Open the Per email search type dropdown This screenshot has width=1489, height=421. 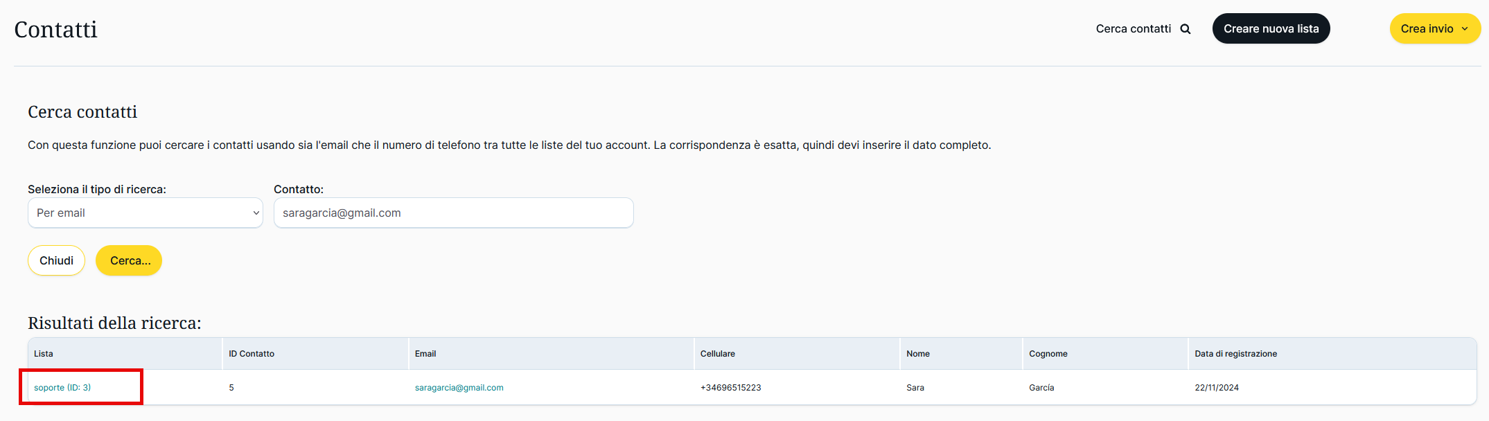146,213
